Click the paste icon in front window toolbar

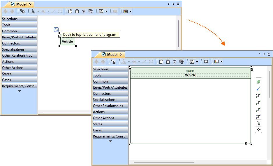click(168, 62)
